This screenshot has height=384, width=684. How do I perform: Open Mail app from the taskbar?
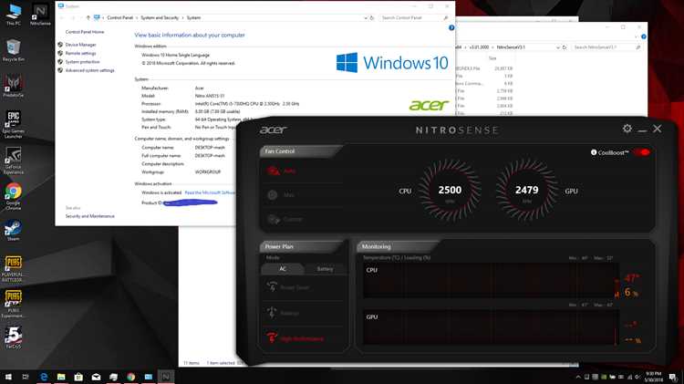click(x=96, y=377)
